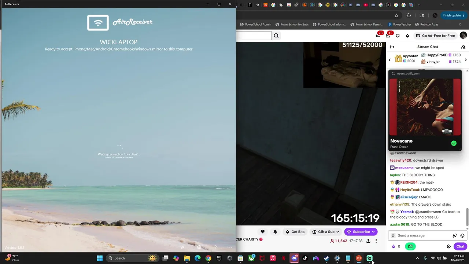Viewport: 469px width, 264px height.
Task: Open the Chrome extensions puzzle icon
Action: click(x=409, y=15)
